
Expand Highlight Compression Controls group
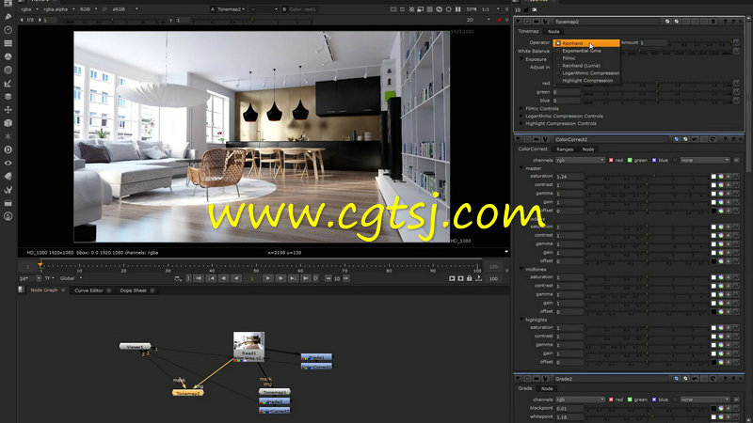pyautogui.click(x=521, y=124)
